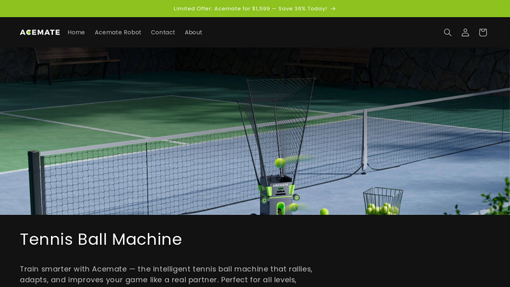Open the shopping cart icon
The image size is (510, 287).
click(483, 33)
